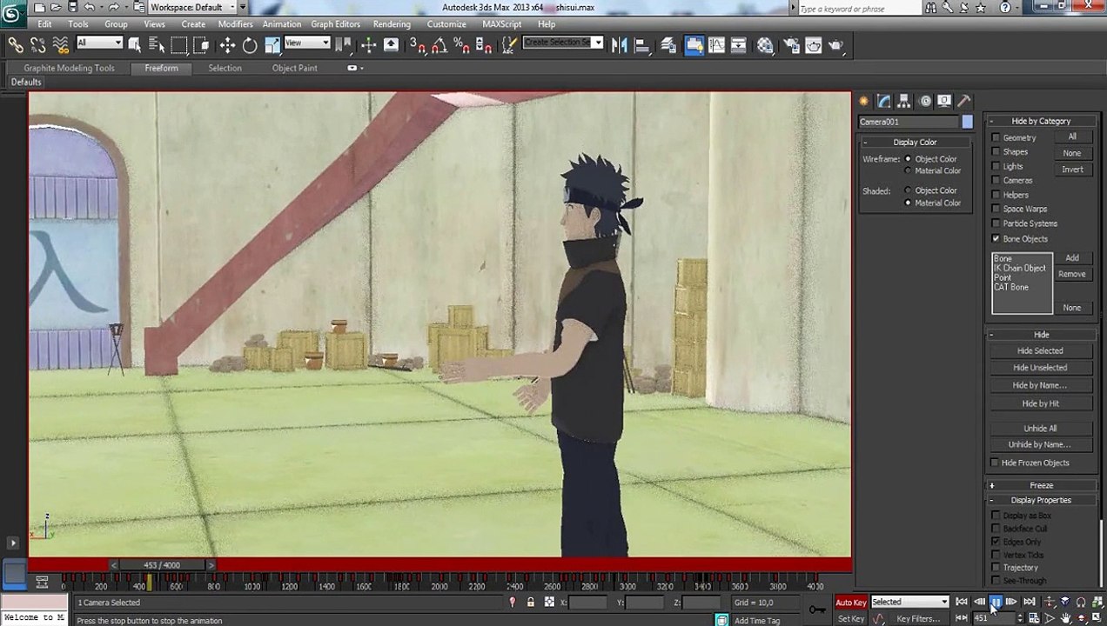Switch to Graphite Modeling Tools tab
Image resolution: width=1107 pixels, height=626 pixels.
(x=69, y=68)
